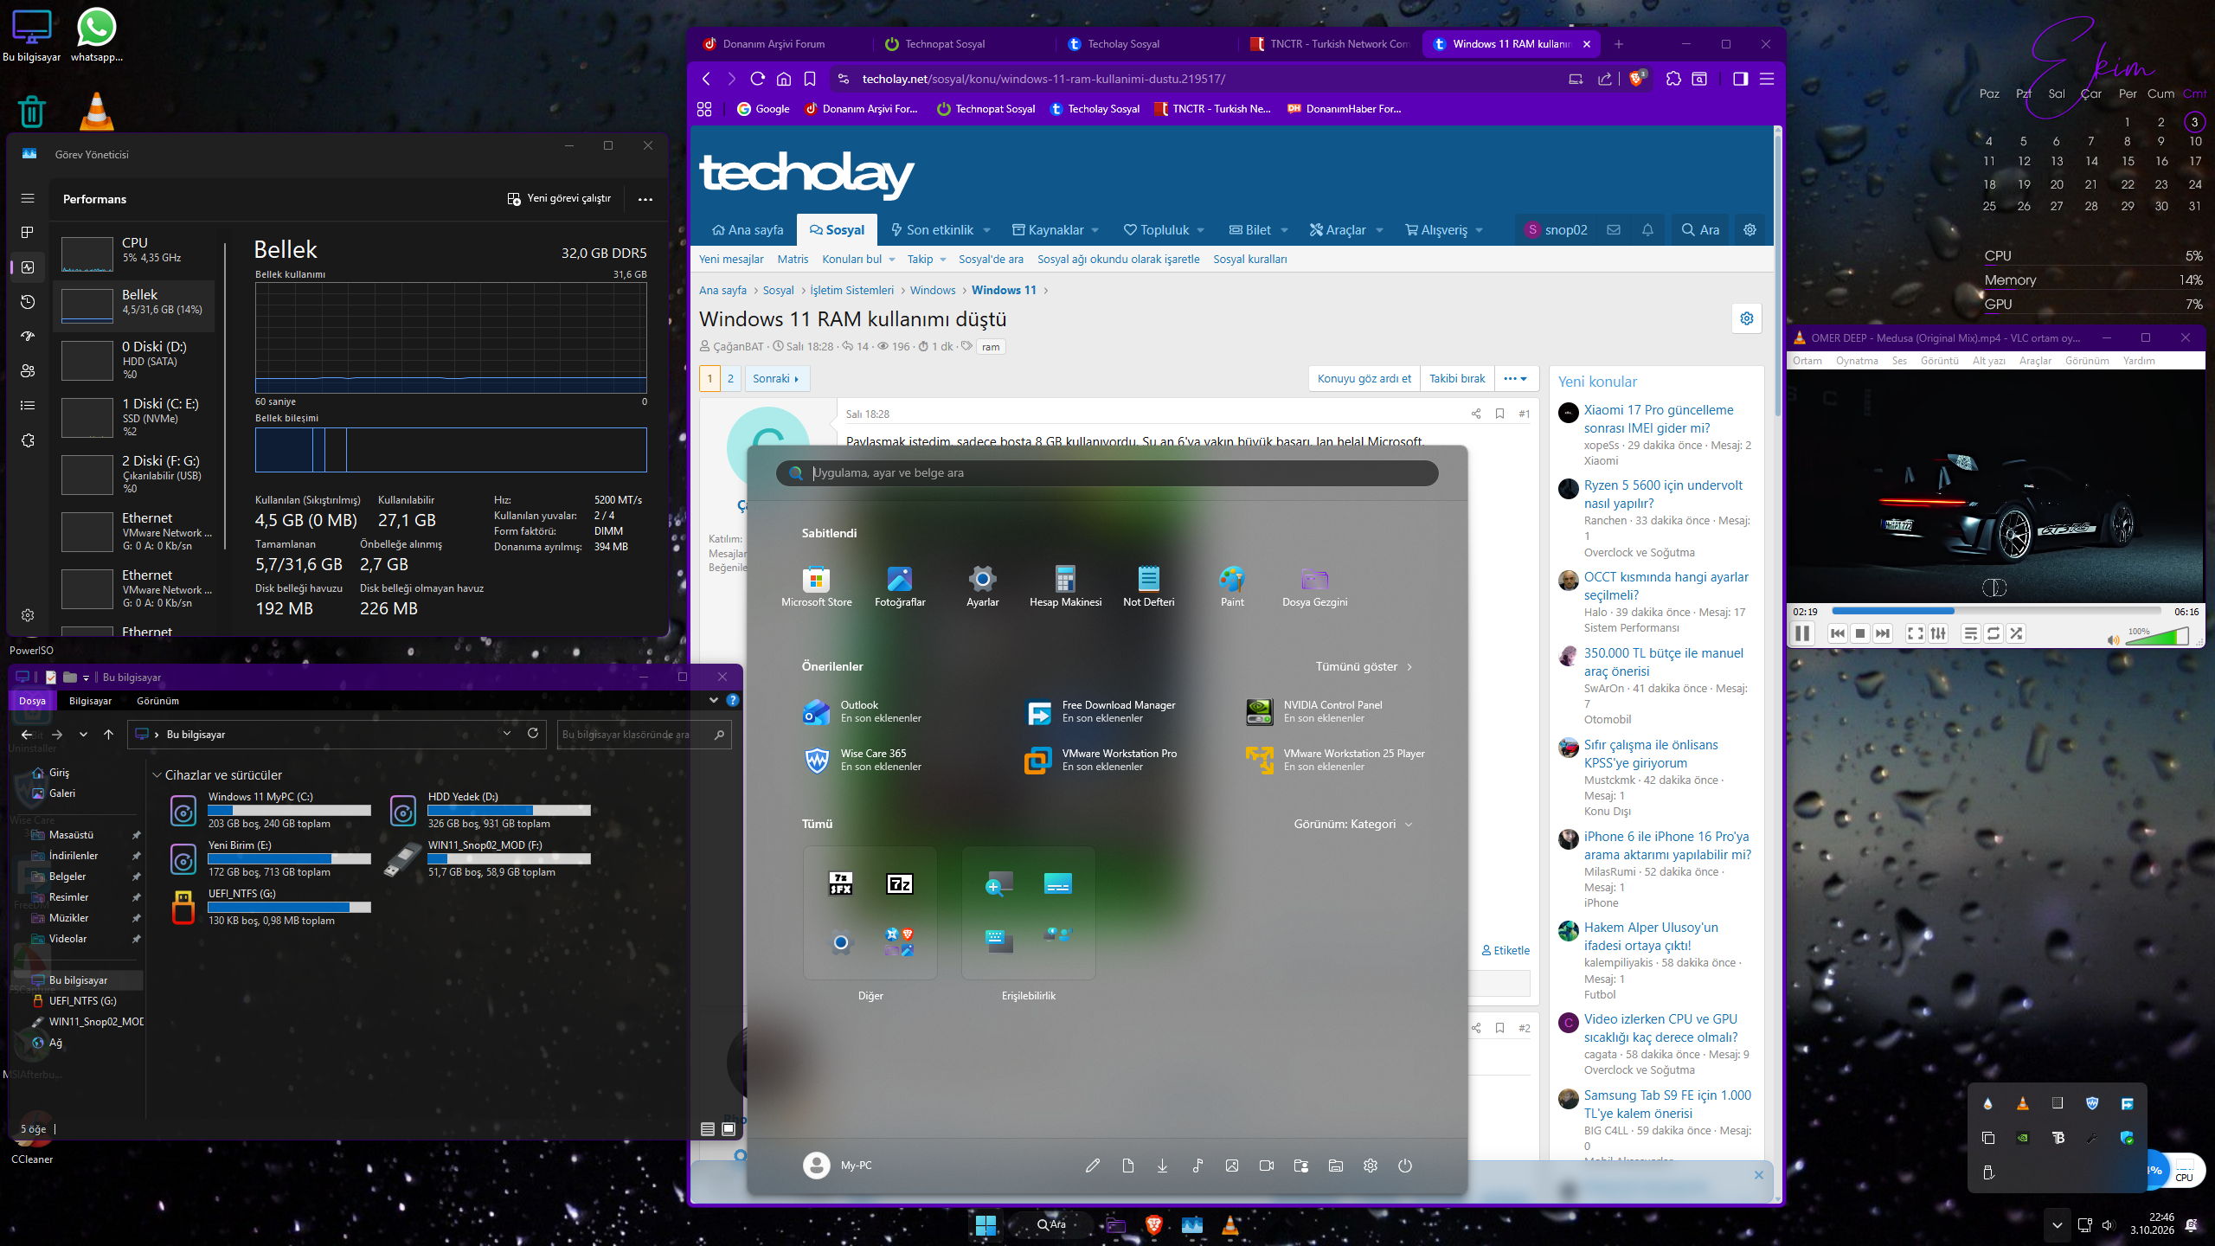Toggle VLC loop mode button
Viewport: 2215px width, 1246px height.
[1993, 633]
